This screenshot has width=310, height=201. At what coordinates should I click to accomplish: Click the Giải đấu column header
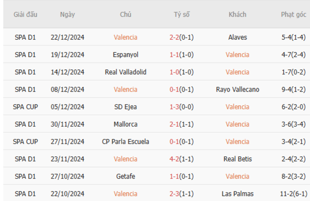point(25,14)
